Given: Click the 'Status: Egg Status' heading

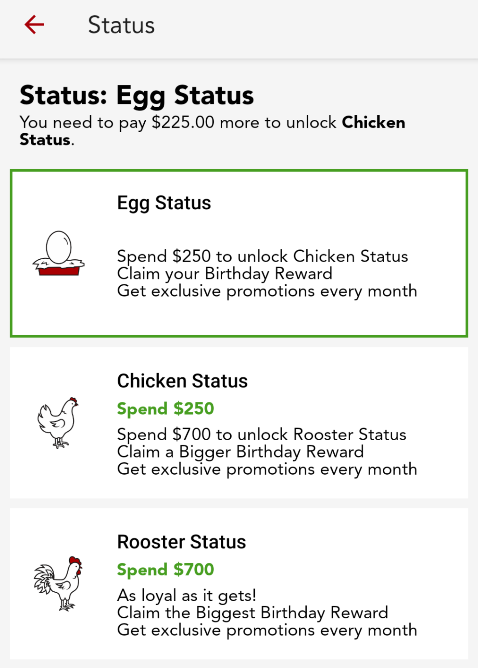Looking at the screenshot, I should pyautogui.click(x=136, y=95).
